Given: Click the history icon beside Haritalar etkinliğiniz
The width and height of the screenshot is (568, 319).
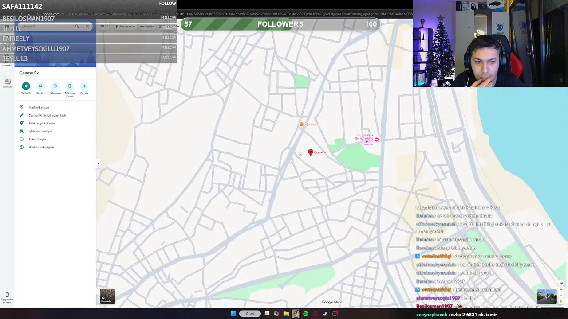Looking at the screenshot, I should click(21, 147).
